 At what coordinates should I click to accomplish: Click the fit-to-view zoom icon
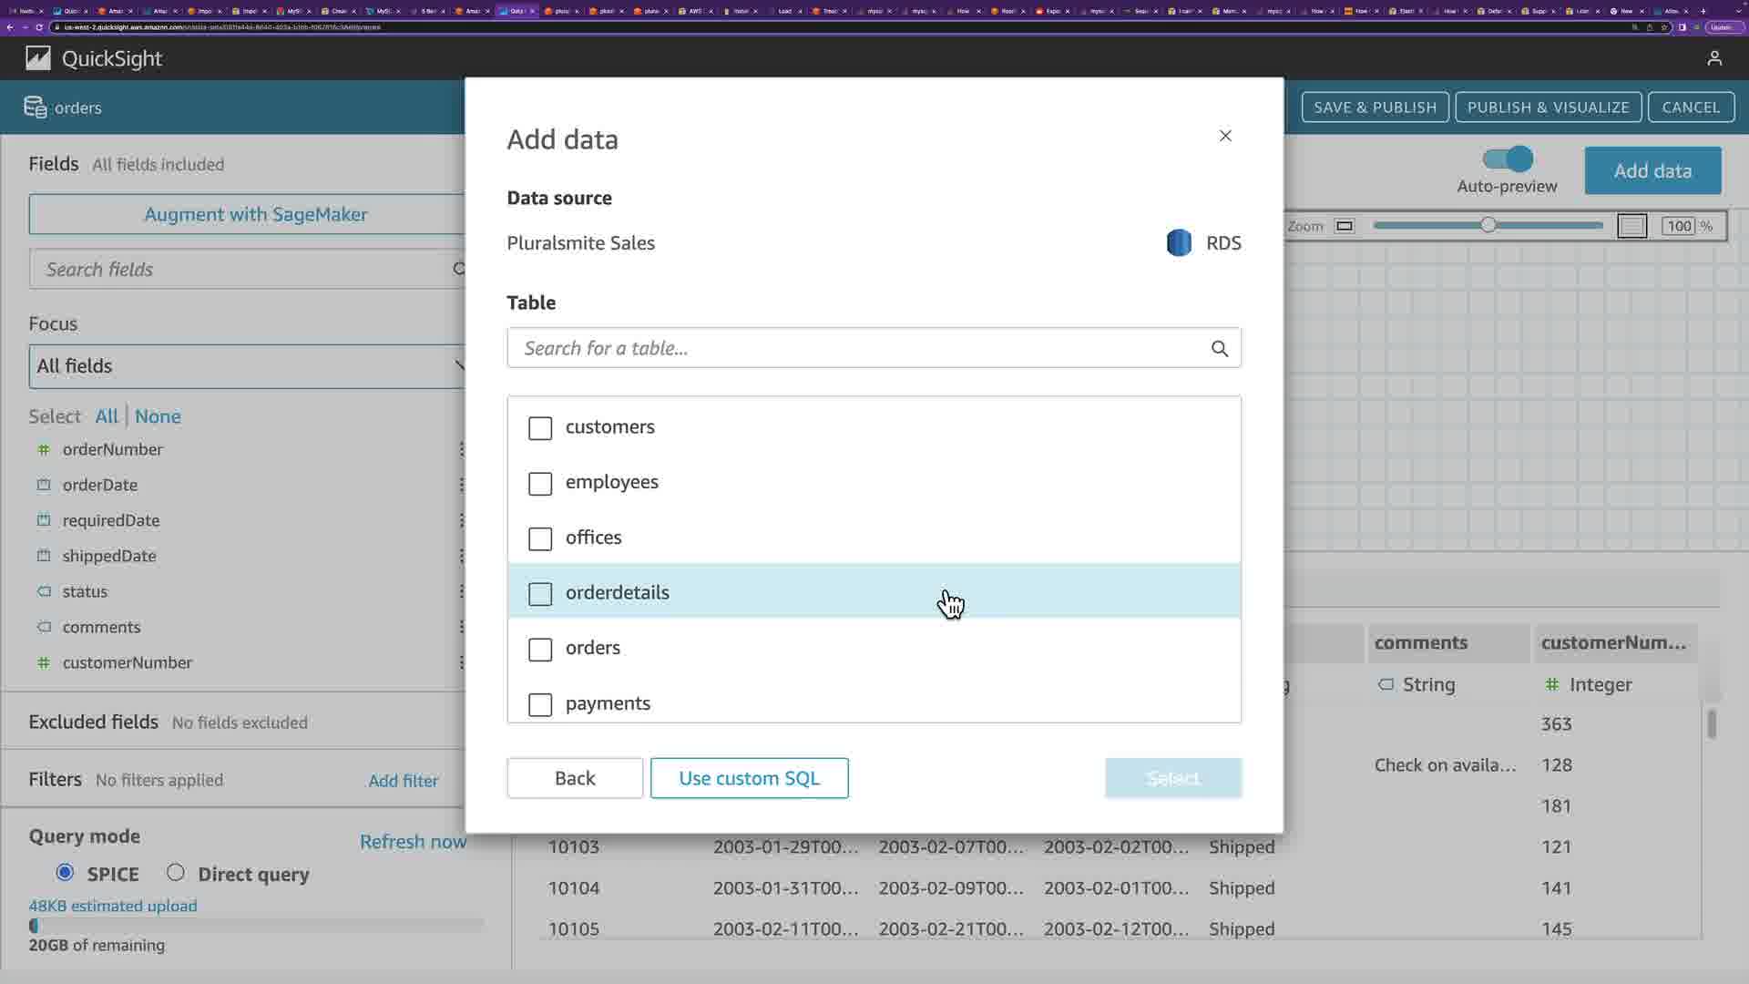click(1345, 226)
